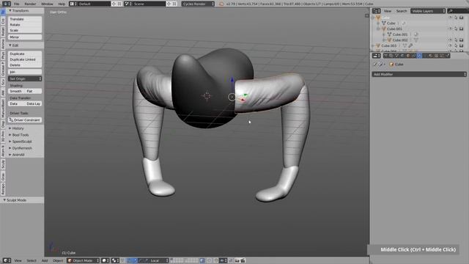Toggle selectability arrow for Cube.001 object

coord(456,29)
